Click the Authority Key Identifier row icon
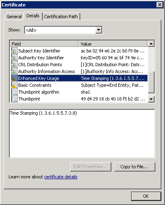The height and width of the screenshot is (205, 165). pos(15,58)
